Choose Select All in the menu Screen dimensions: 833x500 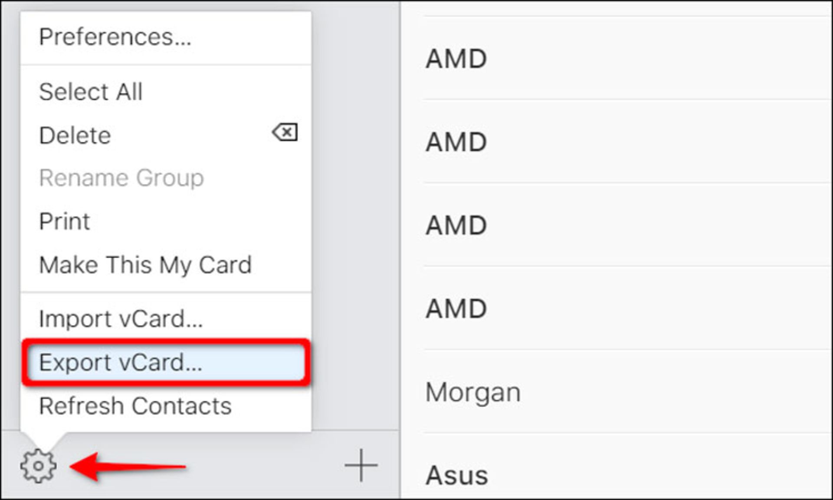pyautogui.click(x=91, y=92)
